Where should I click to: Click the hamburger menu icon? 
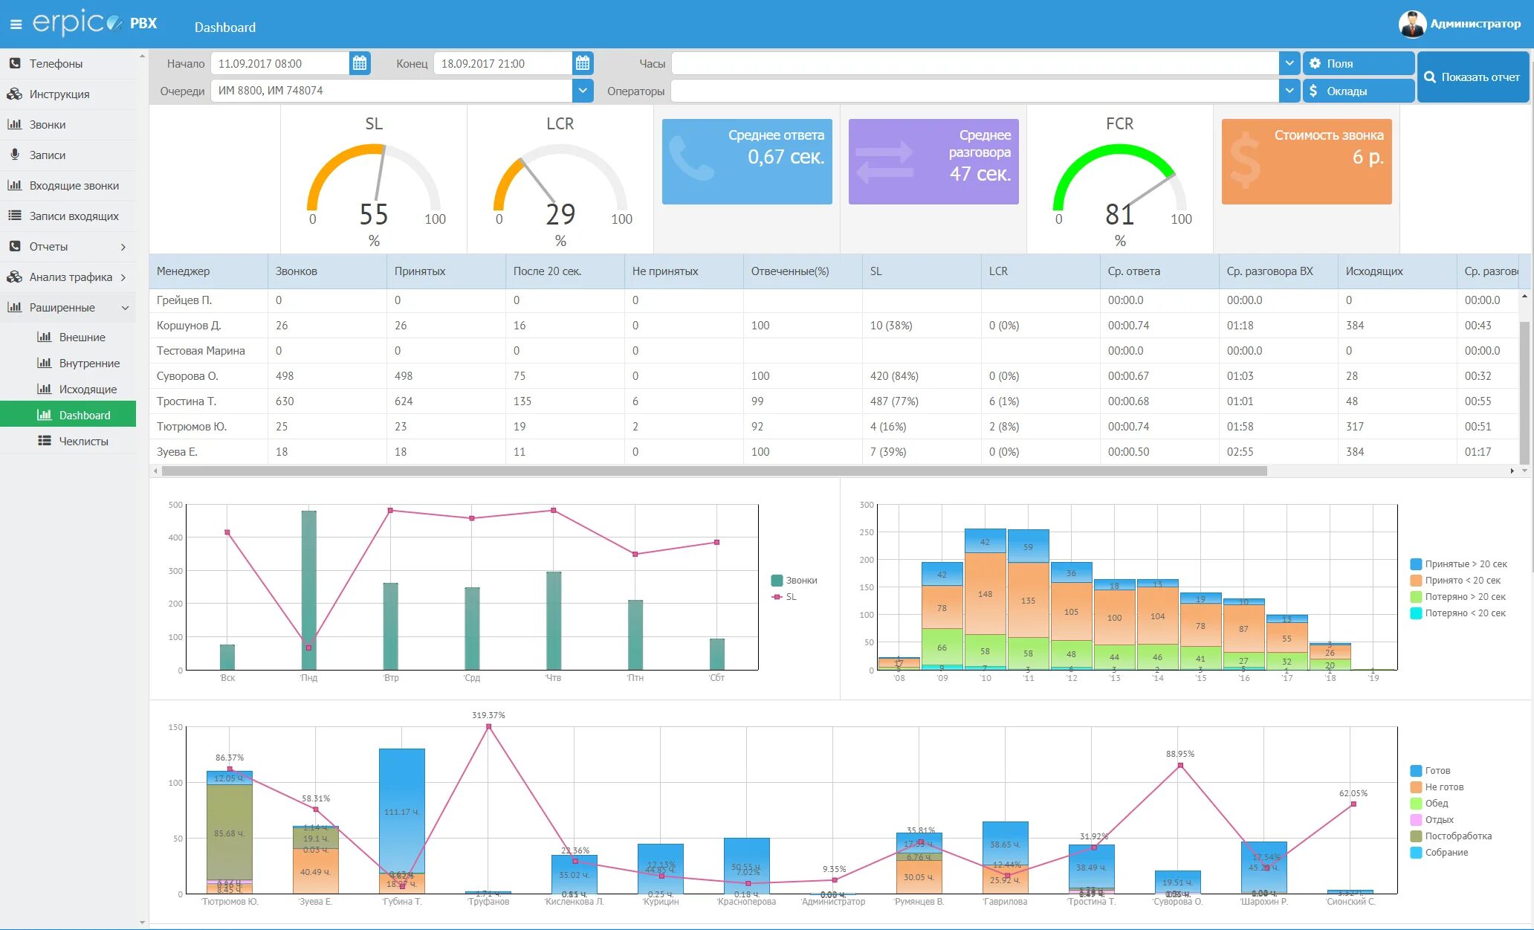(x=16, y=25)
